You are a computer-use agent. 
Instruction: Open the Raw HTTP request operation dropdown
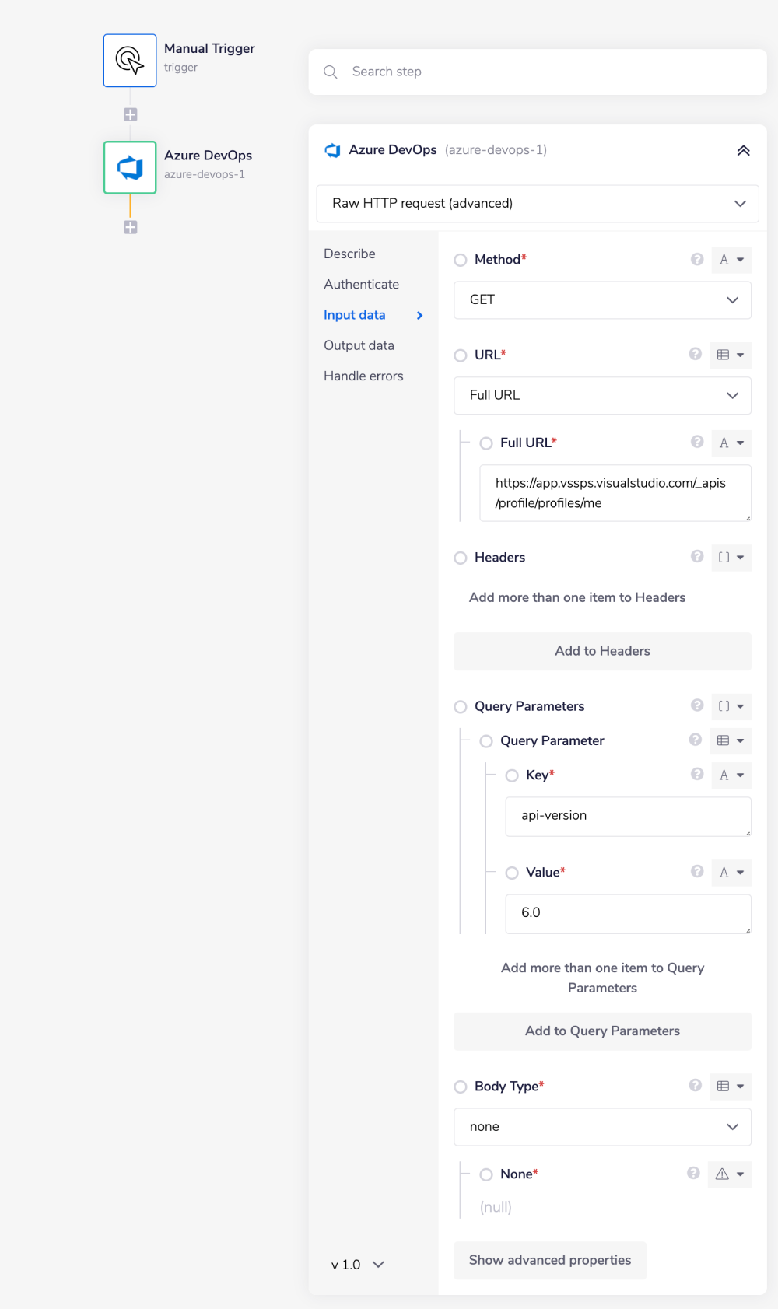pyautogui.click(x=537, y=204)
